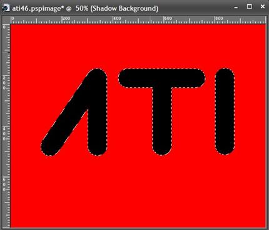
Task: Click the red background below the letters
Action: click(x=138, y=191)
